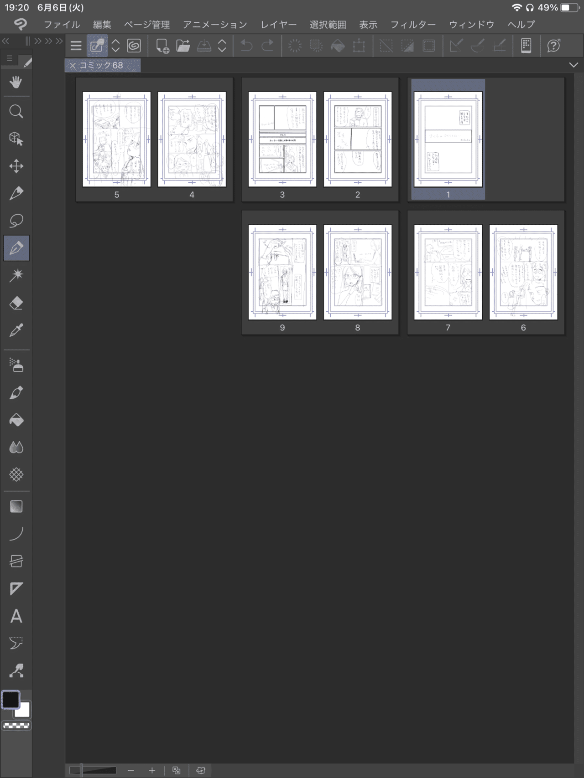Select page 9 thumbnail
This screenshot has height=778, width=584.
click(x=282, y=272)
